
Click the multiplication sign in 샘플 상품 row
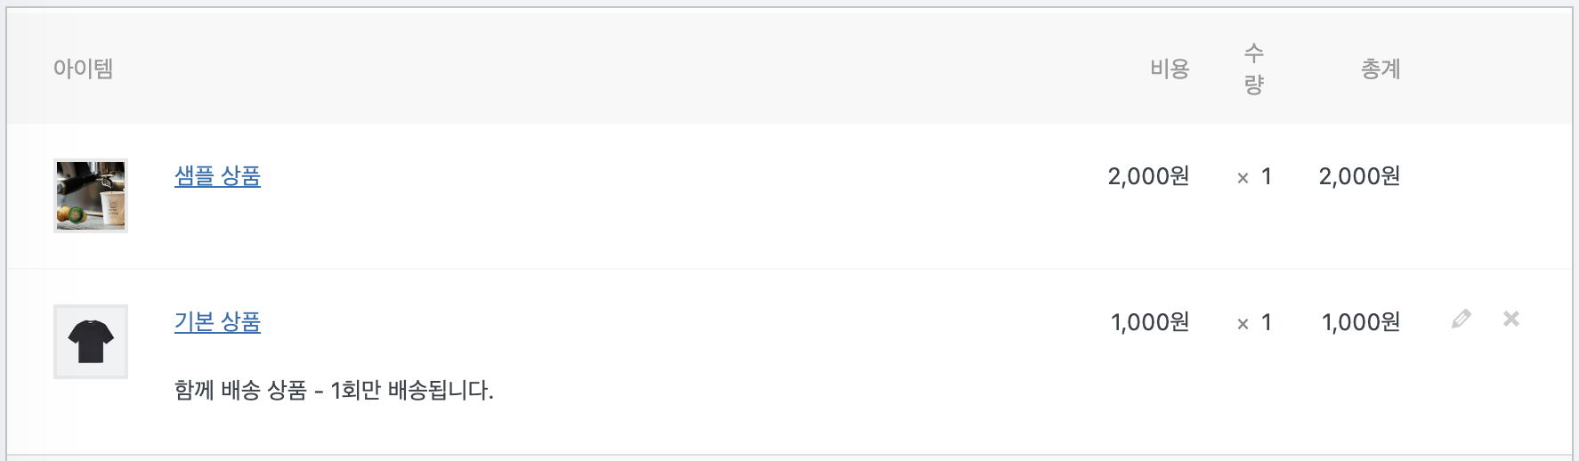click(1243, 178)
